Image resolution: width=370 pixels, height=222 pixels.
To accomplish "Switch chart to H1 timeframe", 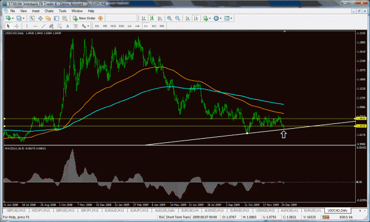I will click(x=130, y=26).
